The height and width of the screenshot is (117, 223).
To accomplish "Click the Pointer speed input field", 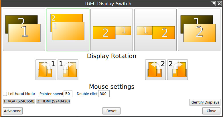I will 68,94.
